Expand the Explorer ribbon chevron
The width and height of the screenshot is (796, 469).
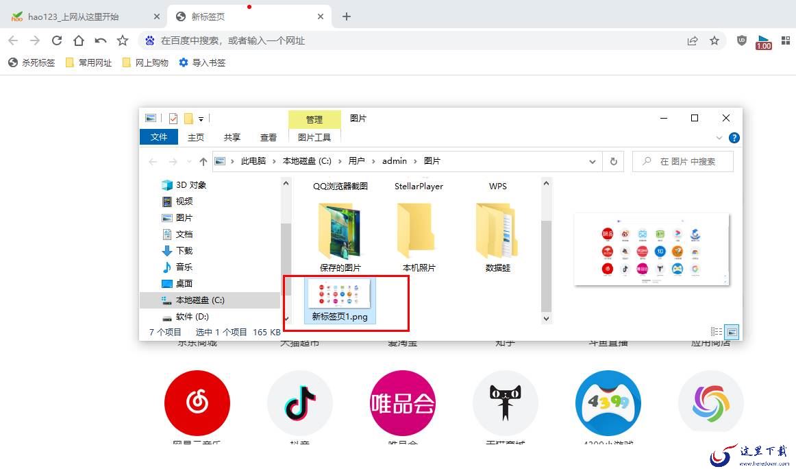coord(719,138)
